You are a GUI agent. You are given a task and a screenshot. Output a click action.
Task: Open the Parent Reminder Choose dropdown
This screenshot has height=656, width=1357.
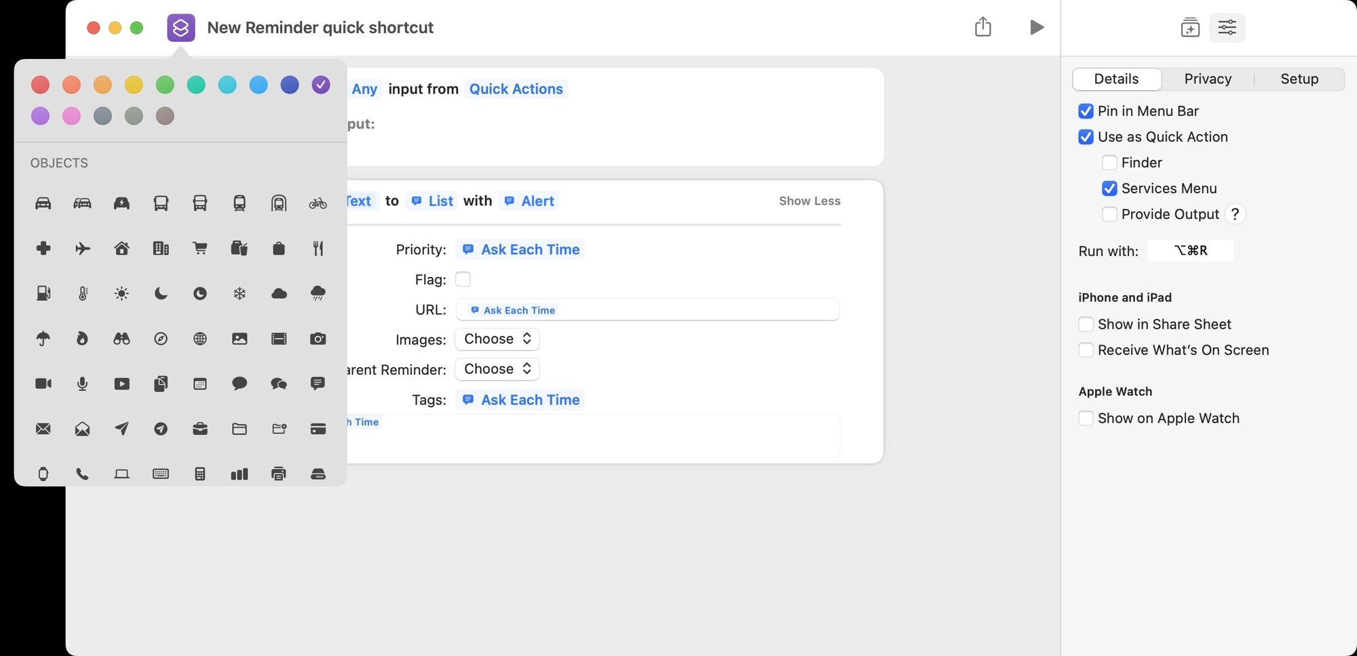click(497, 369)
